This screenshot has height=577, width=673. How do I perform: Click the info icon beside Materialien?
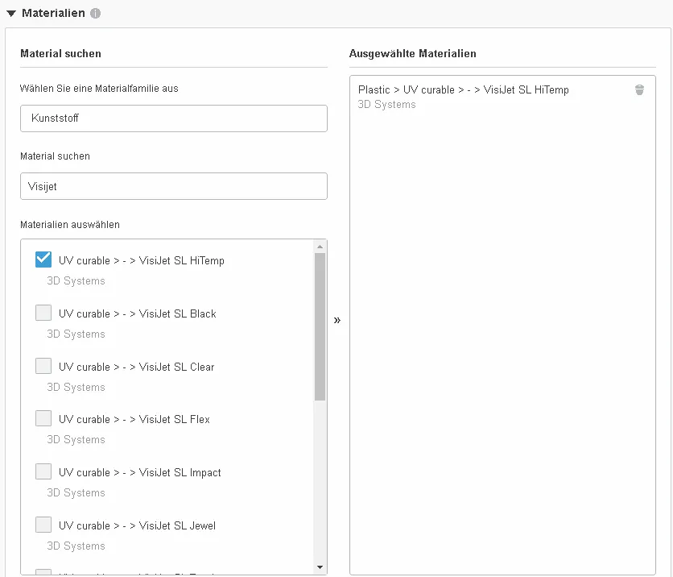coord(96,14)
